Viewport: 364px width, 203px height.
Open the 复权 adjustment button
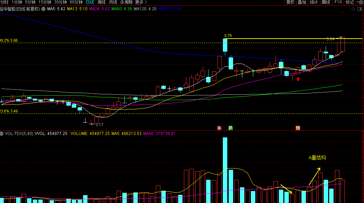pos(290,2)
